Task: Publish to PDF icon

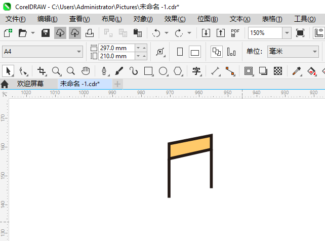Action: pos(235,33)
